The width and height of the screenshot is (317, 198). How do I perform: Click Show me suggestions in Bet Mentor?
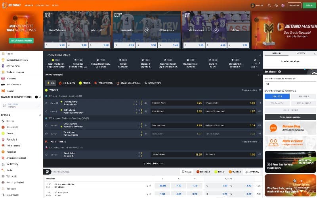tap(290, 117)
